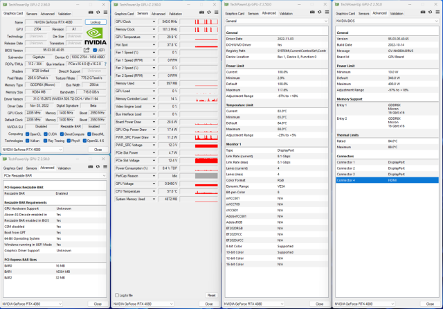Click refresh icon in Graphics Card window
Image resolution: width=443 pixels, height=309 pixels.
click(x=98, y=12)
